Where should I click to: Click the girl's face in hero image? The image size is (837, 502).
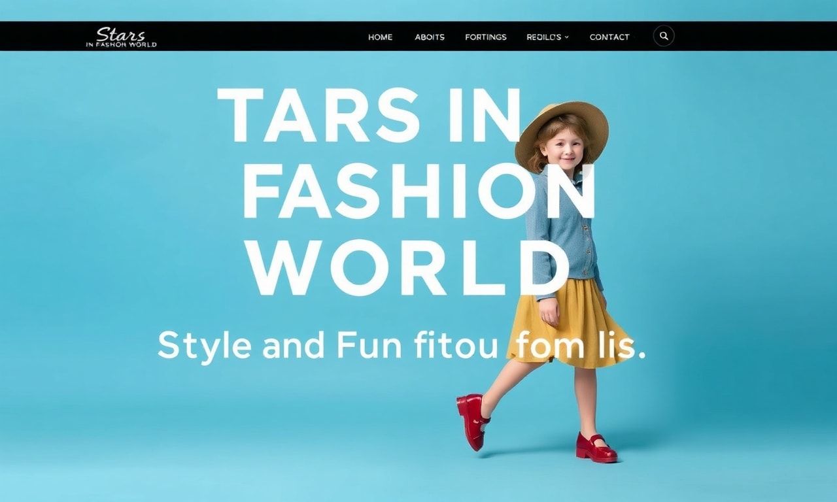(562, 149)
